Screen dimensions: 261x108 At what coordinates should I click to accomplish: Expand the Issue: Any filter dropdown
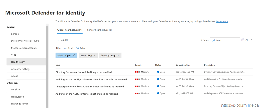click(x=88, y=55)
